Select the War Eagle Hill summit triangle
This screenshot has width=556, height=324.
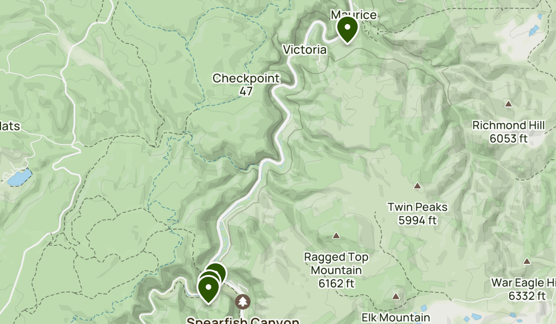pyautogui.click(x=527, y=262)
